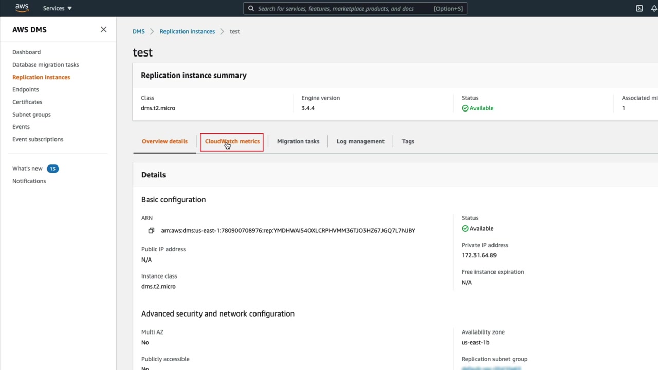Open the Migration tasks tab

(298, 141)
